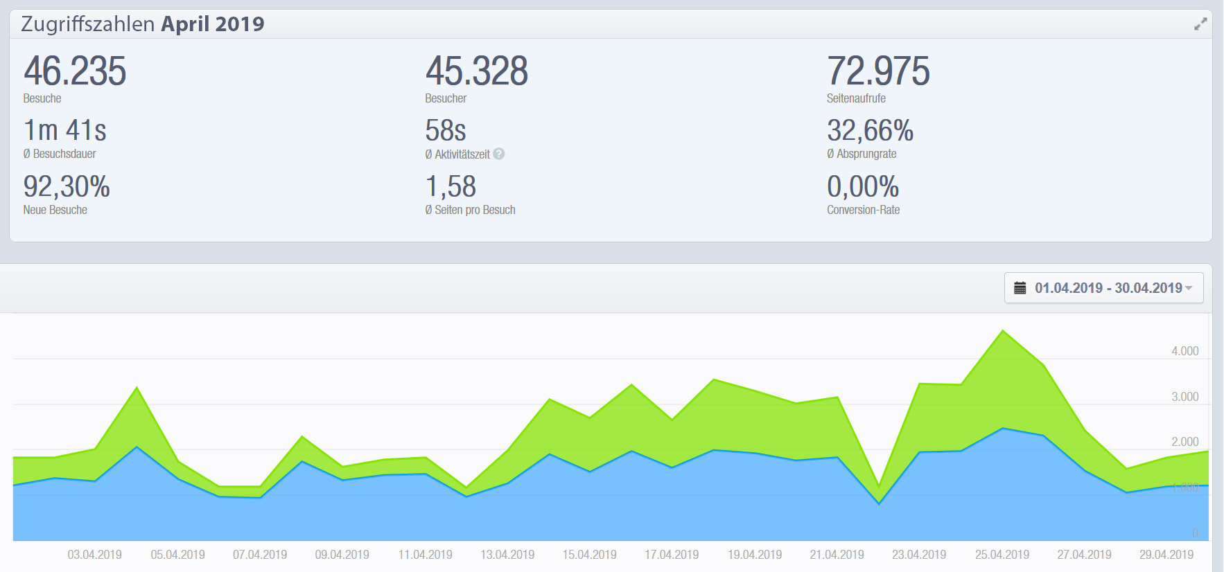
Task: Click the 21.04.2019 x-axis date label
Action: 837,555
